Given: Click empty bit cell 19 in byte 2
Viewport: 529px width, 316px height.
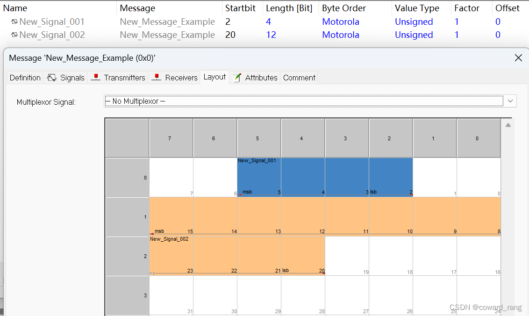Looking at the screenshot, I should coord(347,256).
